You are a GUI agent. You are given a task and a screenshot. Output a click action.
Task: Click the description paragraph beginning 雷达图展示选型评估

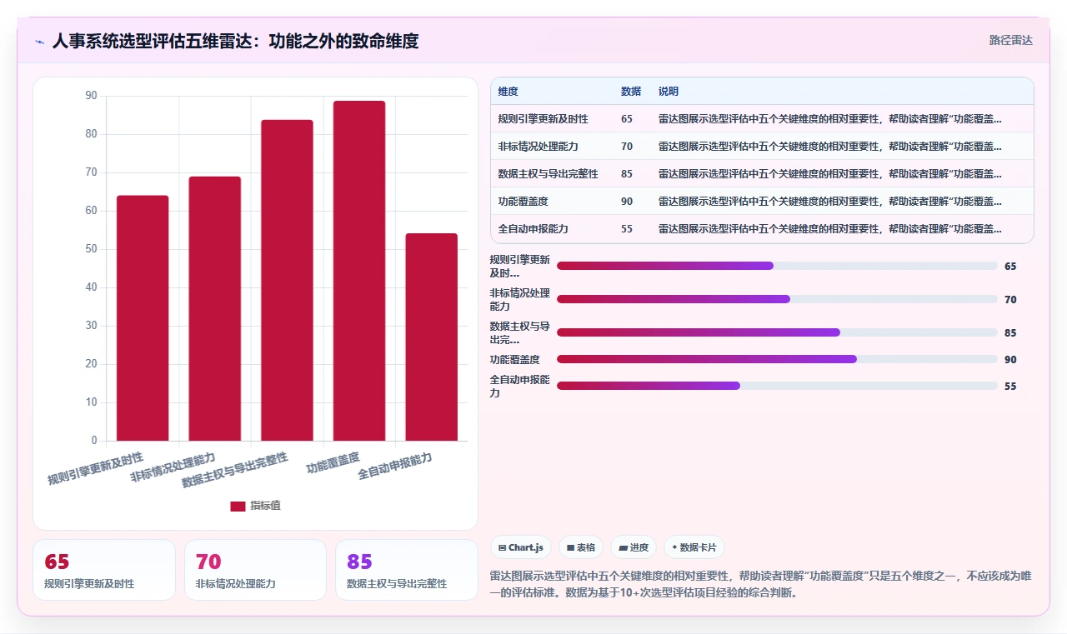point(761,585)
